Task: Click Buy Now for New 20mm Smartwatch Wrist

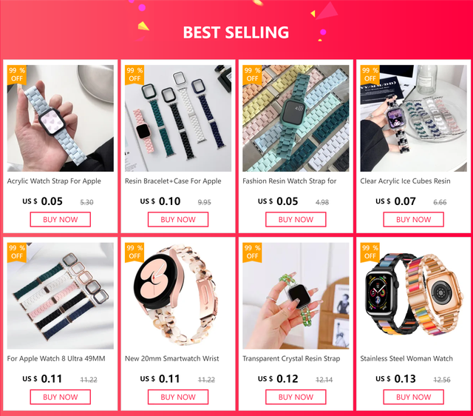Action: point(178,397)
